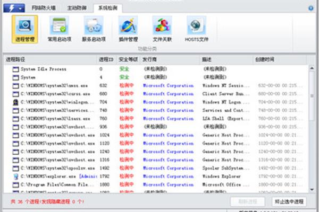
Task: Sort by the 发行商 column header
Action: click(x=170, y=59)
